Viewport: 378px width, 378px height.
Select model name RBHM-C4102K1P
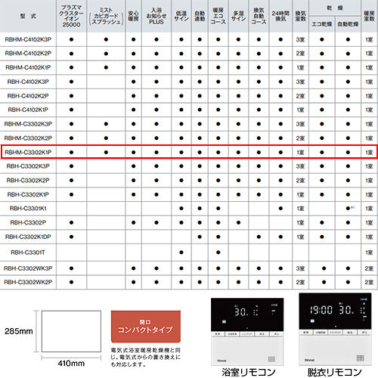[x=28, y=67]
